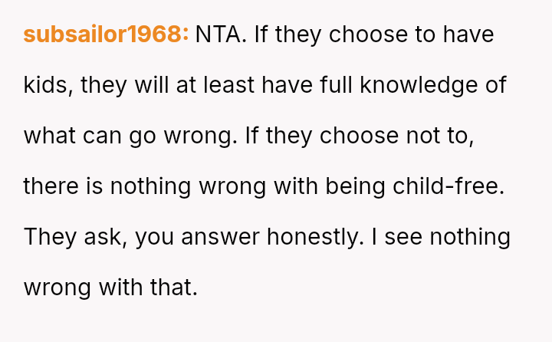
Task: Click the subsailor1968 username link
Action: [106, 35]
